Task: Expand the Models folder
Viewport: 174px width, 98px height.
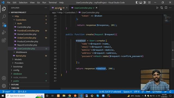Action: pos(29,59)
